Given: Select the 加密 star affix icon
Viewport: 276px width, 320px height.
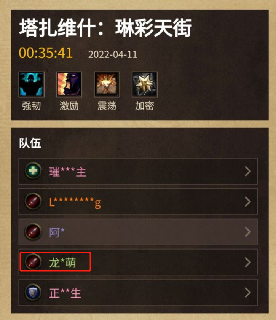Looking at the screenshot, I should [x=145, y=84].
